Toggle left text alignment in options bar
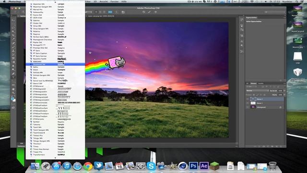The image size is (307, 173). coord(96,12)
